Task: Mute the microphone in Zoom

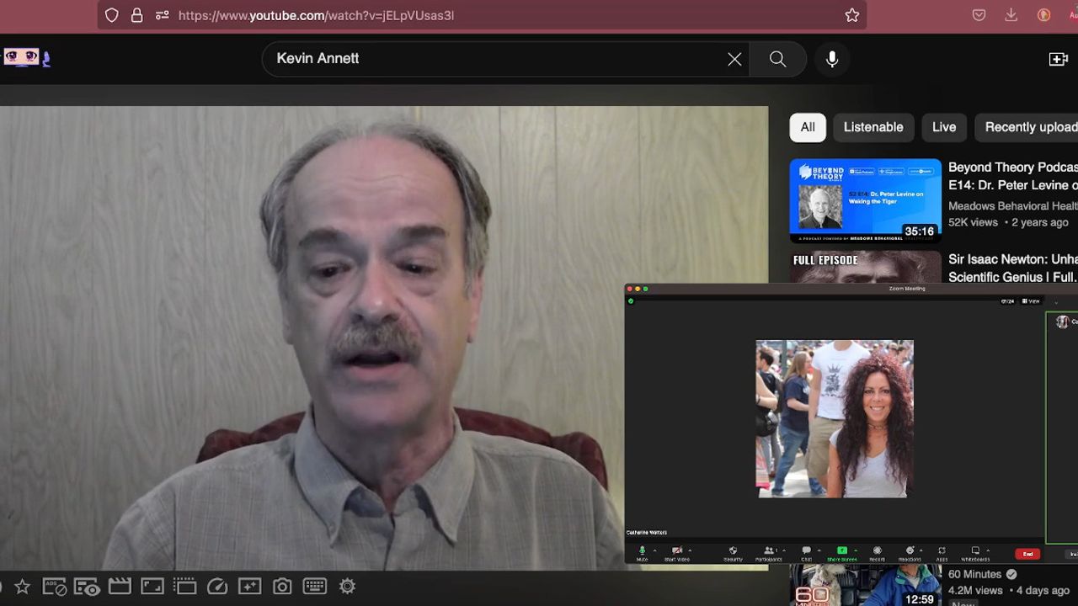Action: coord(642,551)
